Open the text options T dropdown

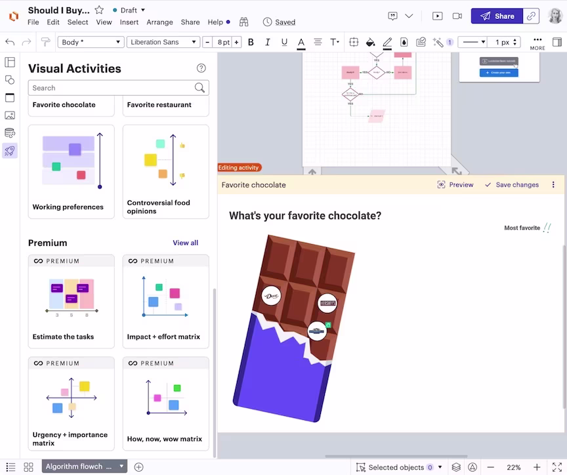pyautogui.click(x=335, y=42)
